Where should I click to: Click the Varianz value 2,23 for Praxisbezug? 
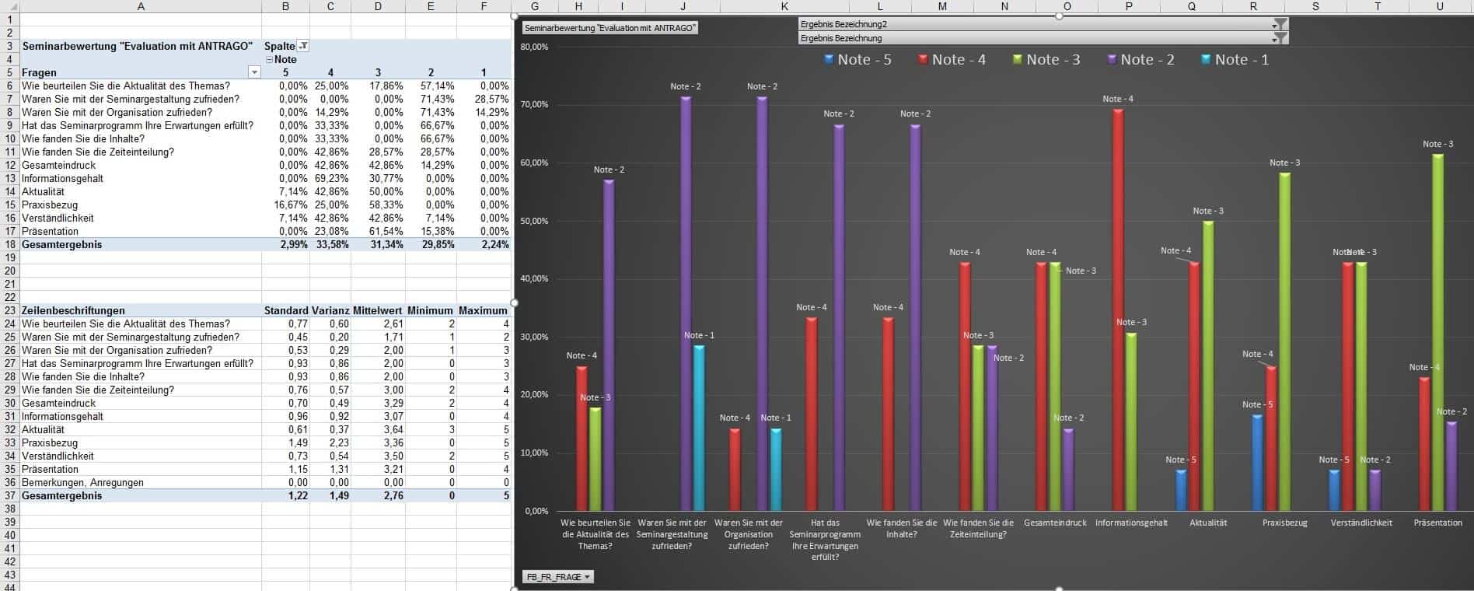coord(330,442)
